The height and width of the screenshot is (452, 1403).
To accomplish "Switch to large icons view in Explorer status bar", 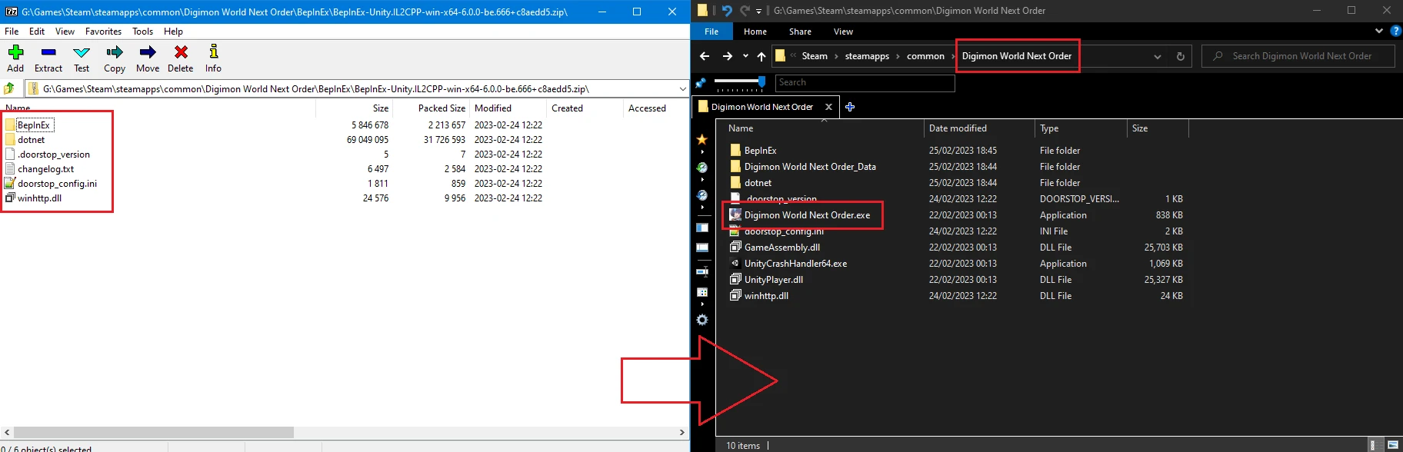I will [1392, 445].
